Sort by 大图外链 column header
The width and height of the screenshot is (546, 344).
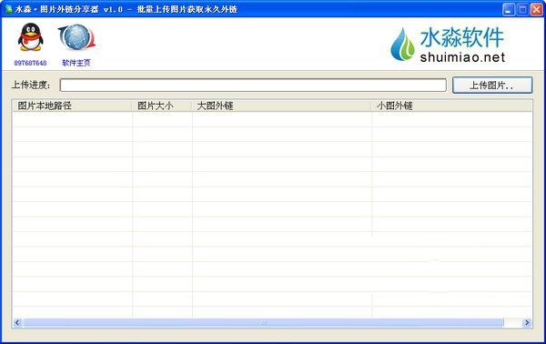(281, 106)
